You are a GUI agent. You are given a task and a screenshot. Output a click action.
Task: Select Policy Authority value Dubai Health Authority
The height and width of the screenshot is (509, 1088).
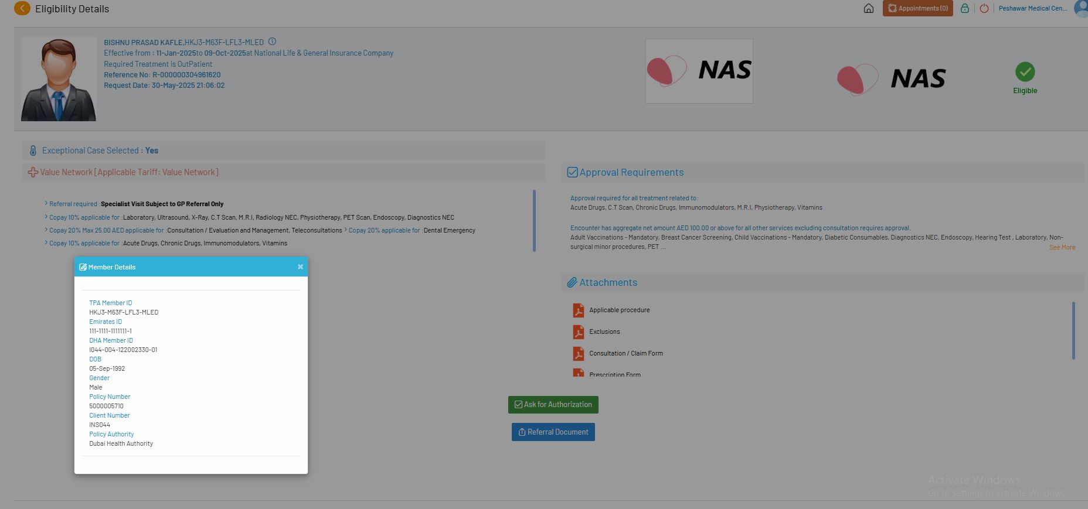pos(121,443)
